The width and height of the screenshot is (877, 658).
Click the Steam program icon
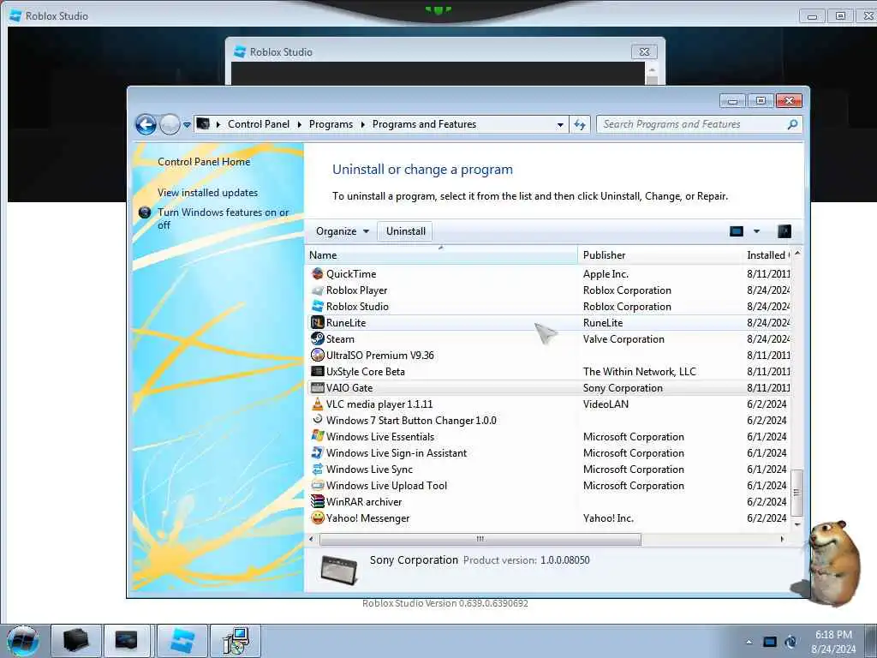(x=318, y=338)
